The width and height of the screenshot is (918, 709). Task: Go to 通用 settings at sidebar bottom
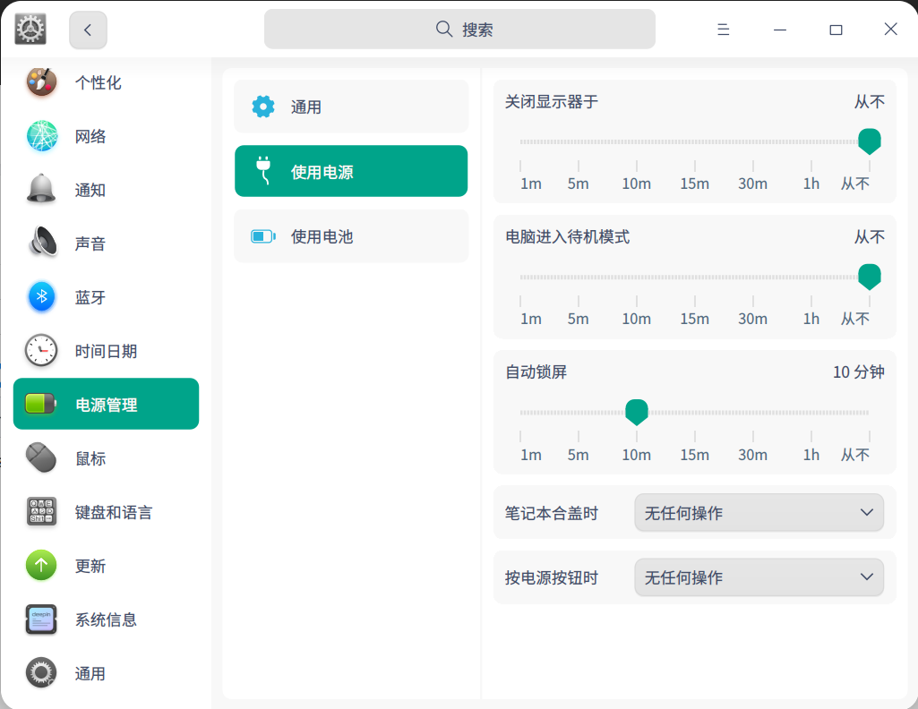90,673
